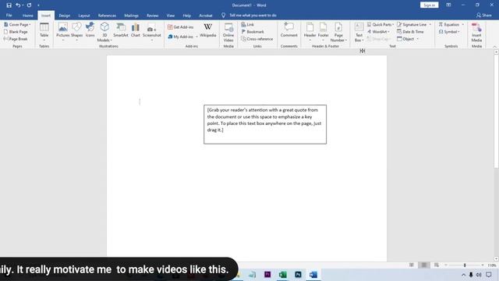The image size is (499, 281).
Task: Switch to the Home tab
Action: 28,16
